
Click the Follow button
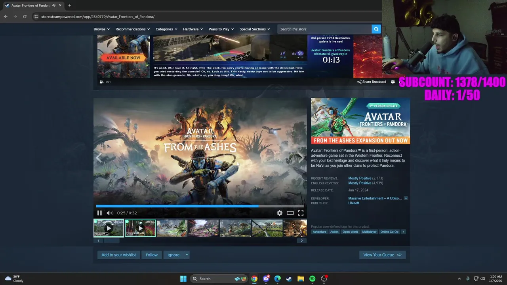[x=152, y=255]
